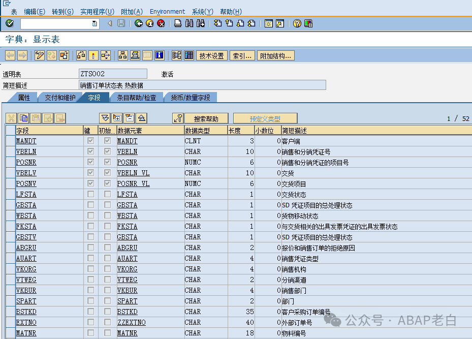Click the 索引... button
Image resolution: width=472 pixels, height=339 pixels.
242,56
